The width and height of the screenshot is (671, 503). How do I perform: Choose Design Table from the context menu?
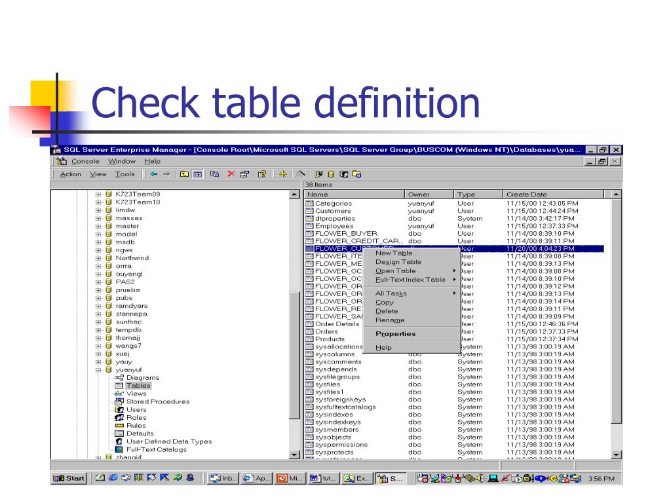(x=398, y=262)
